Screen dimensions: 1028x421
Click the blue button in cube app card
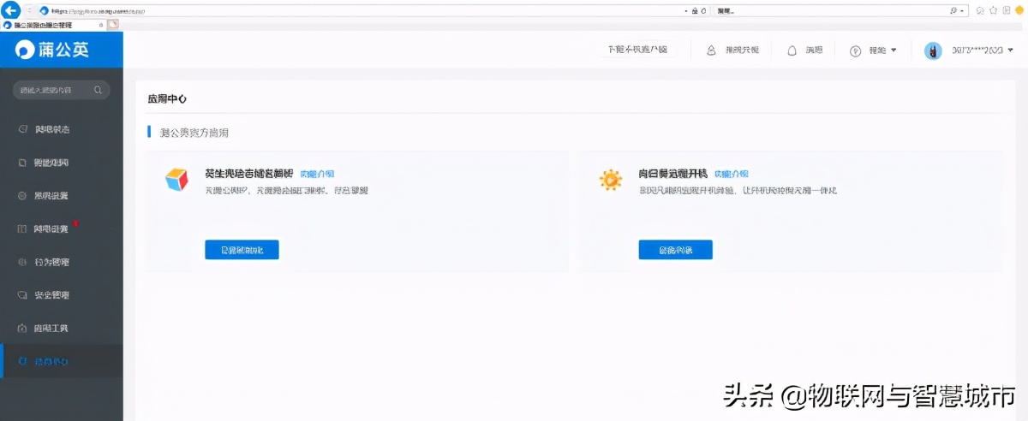(242, 250)
